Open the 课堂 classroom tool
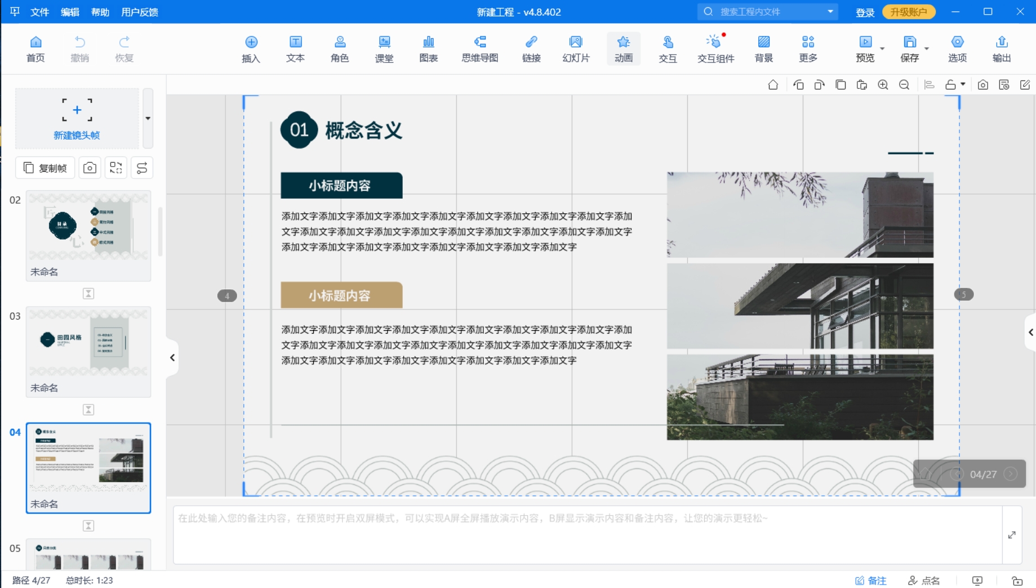Screen dimensions: 1036x588 tap(384, 49)
